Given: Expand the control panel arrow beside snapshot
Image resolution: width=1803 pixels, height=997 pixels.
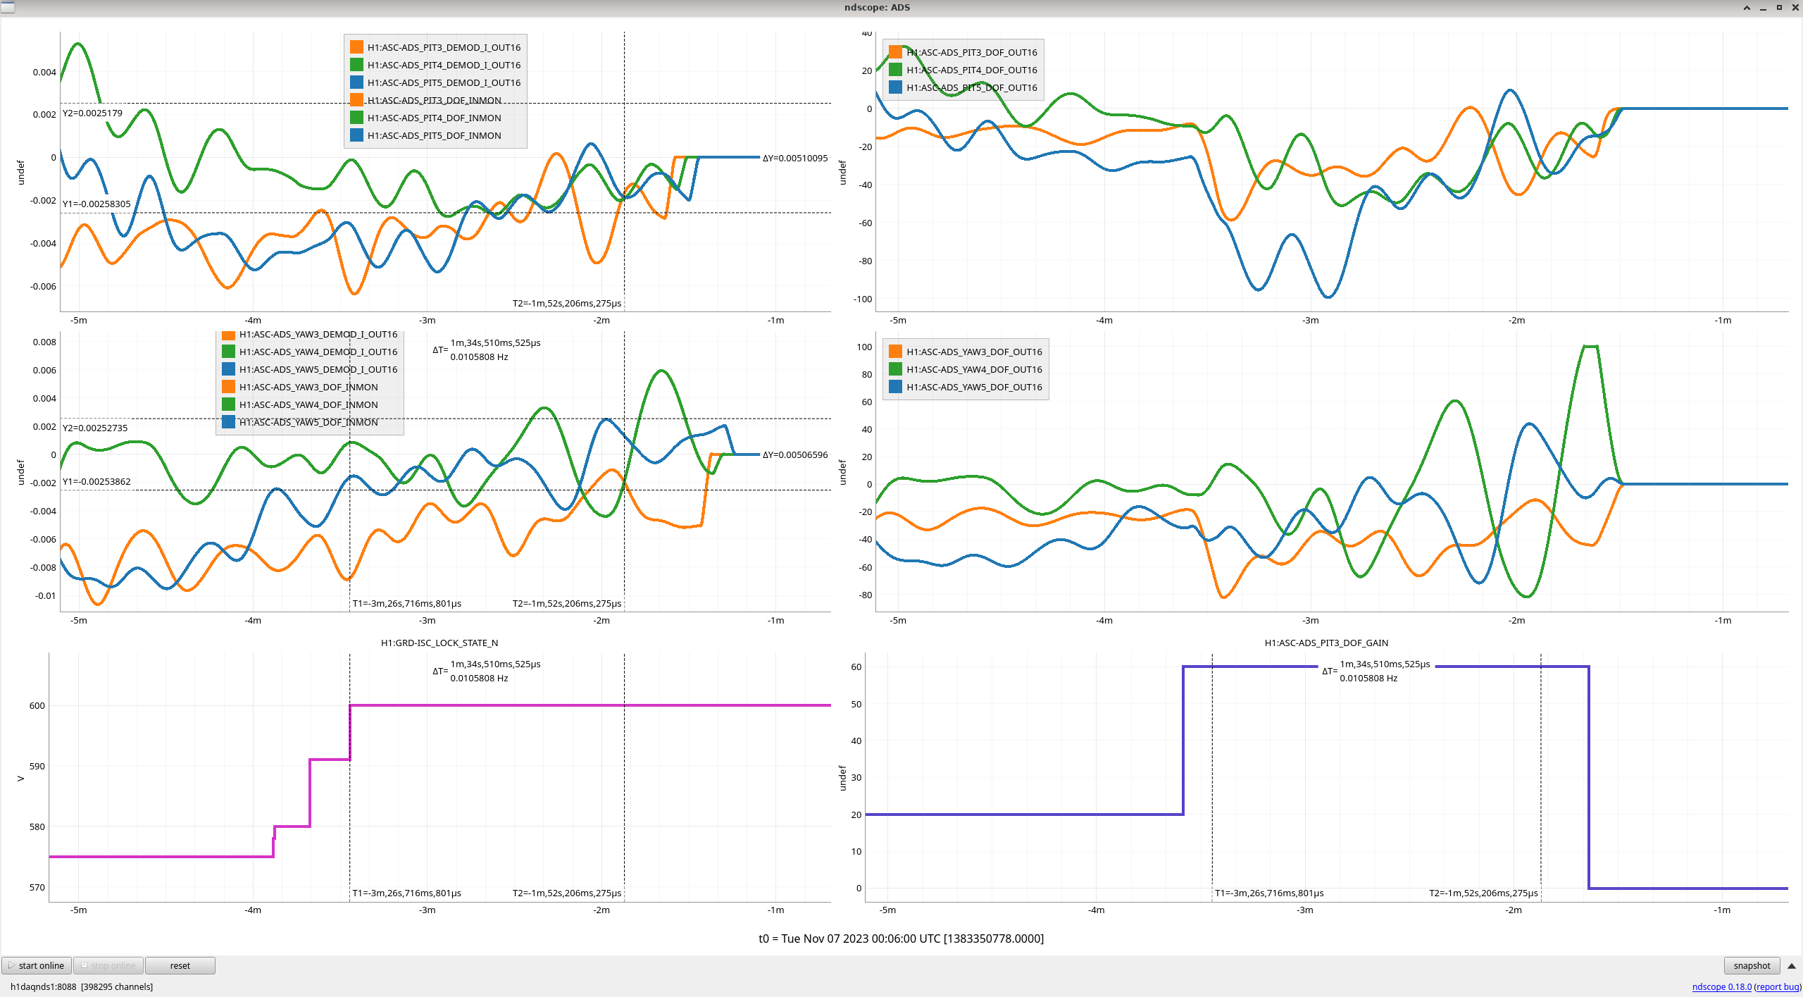Looking at the screenshot, I should click(1791, 965).
